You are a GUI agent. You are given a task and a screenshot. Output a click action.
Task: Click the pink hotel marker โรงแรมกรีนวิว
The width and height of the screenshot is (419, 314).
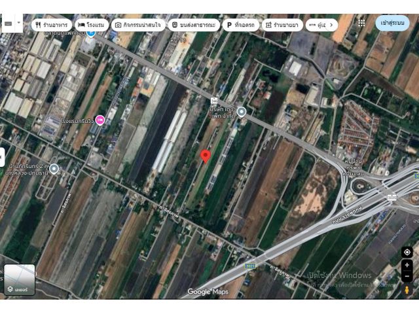[100, 120]
